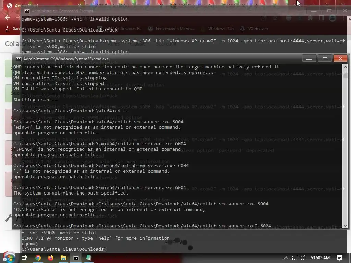Screen dimensions: 351x263
Task: Click the cmd.exe scrollbar up arrow
Action: [x=345, y=67]
